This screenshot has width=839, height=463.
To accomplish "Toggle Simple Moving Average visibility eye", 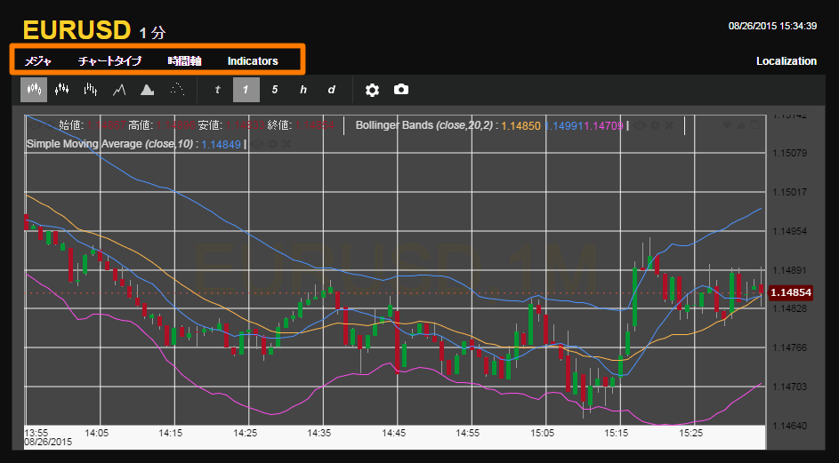I will 257,144.
